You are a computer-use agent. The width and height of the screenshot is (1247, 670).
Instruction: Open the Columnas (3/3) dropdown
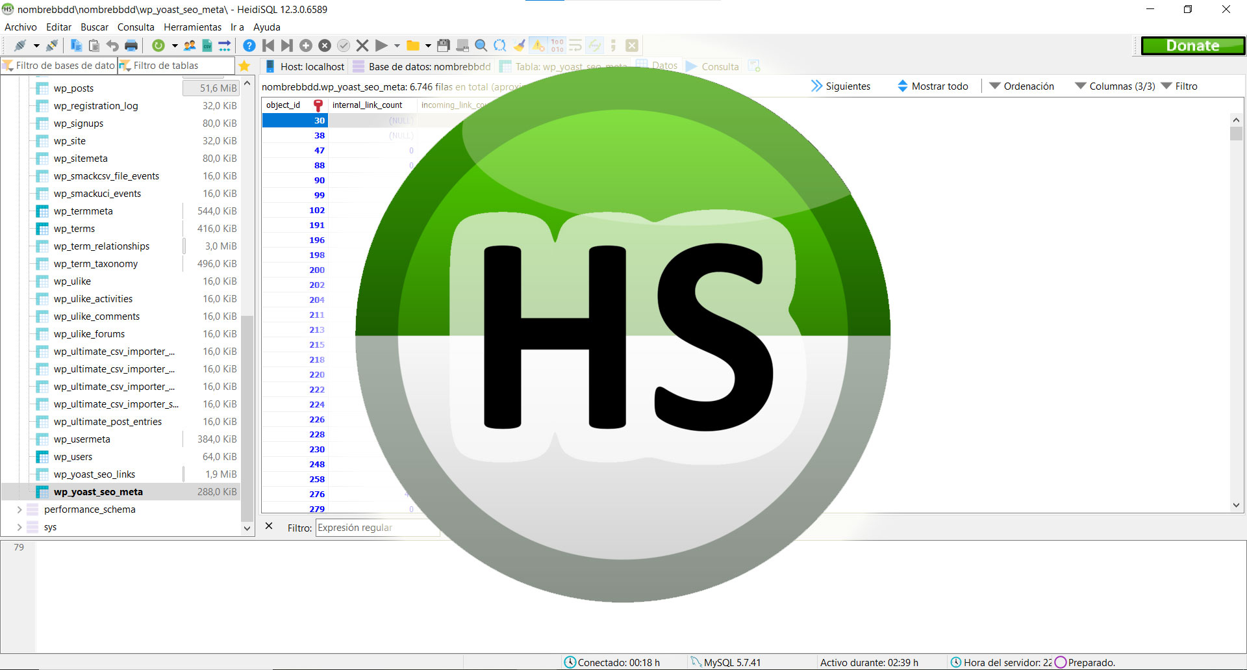(1121, 86)
